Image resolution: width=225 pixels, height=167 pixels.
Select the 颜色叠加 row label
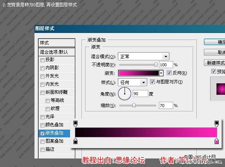pyautogui.click(x=54, y=125)
